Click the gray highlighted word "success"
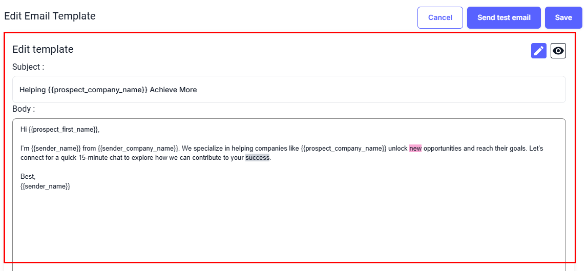The image size is (587, 271). pyautogui.click(x=257, y=158)
